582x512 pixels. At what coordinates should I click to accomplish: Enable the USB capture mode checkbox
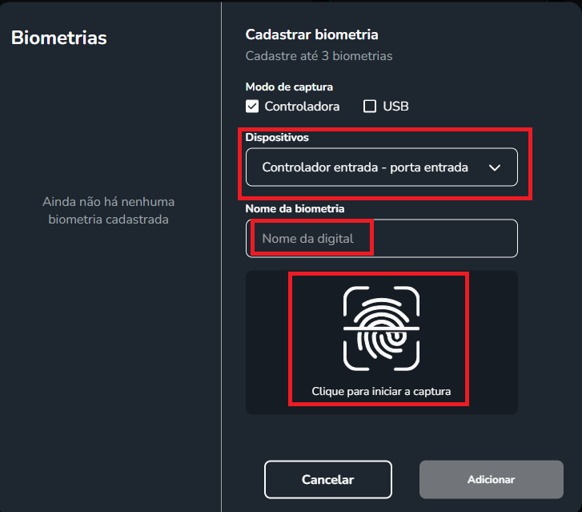pyautogui.click(x=370, y=107)
